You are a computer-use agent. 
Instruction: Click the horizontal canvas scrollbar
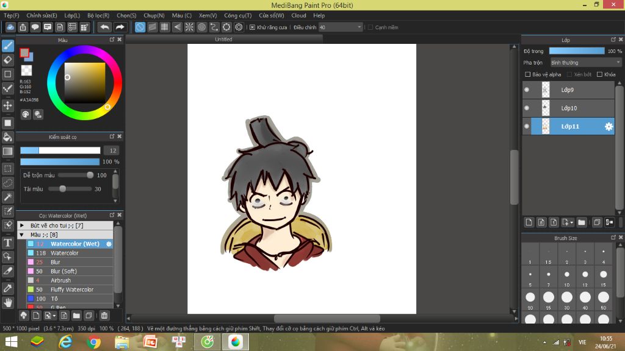(x=327, y=318)
